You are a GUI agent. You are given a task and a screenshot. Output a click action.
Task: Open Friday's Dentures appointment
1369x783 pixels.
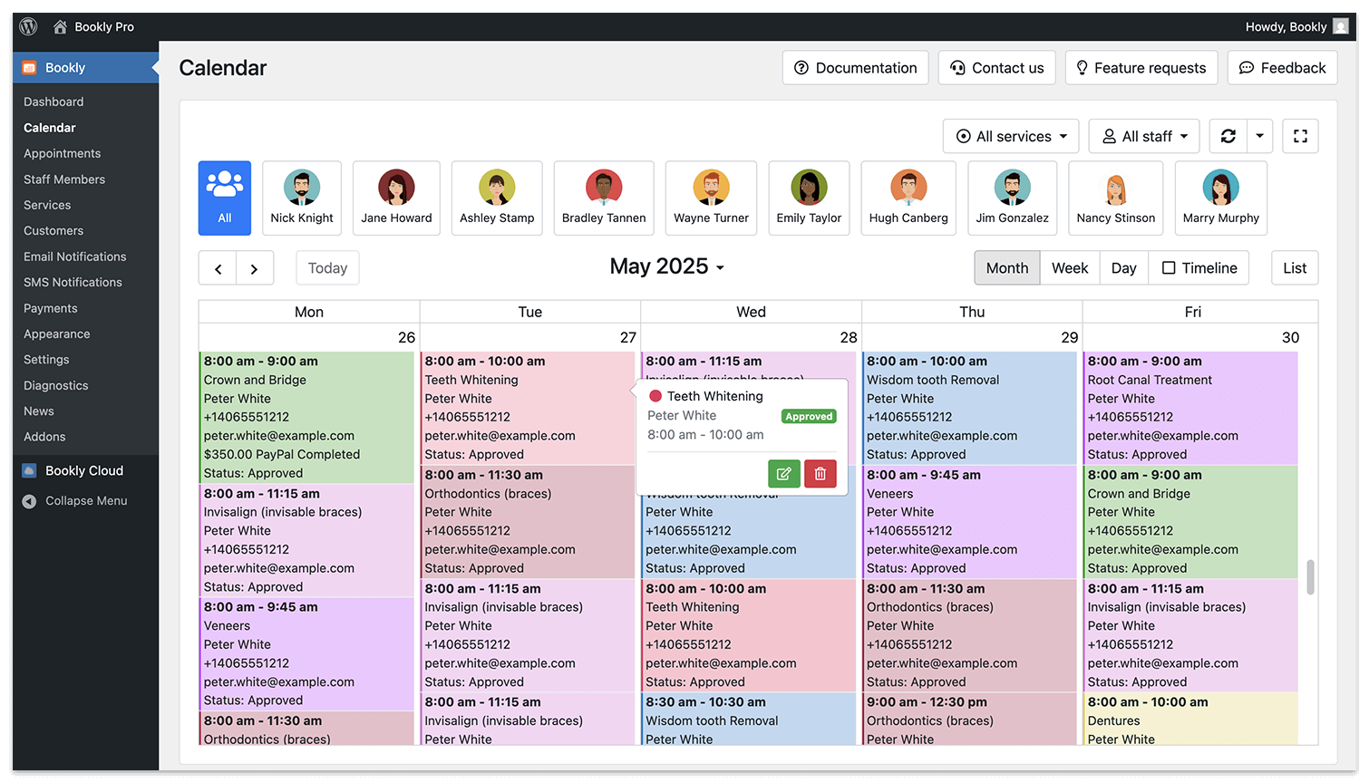click(1191, 720)
